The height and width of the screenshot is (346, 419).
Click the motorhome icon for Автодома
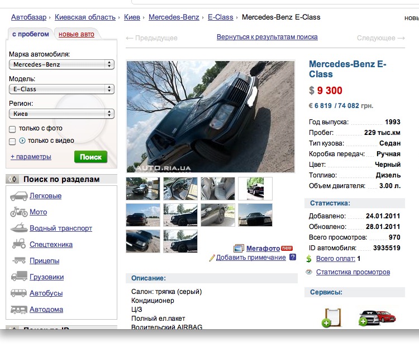(18, 310)
